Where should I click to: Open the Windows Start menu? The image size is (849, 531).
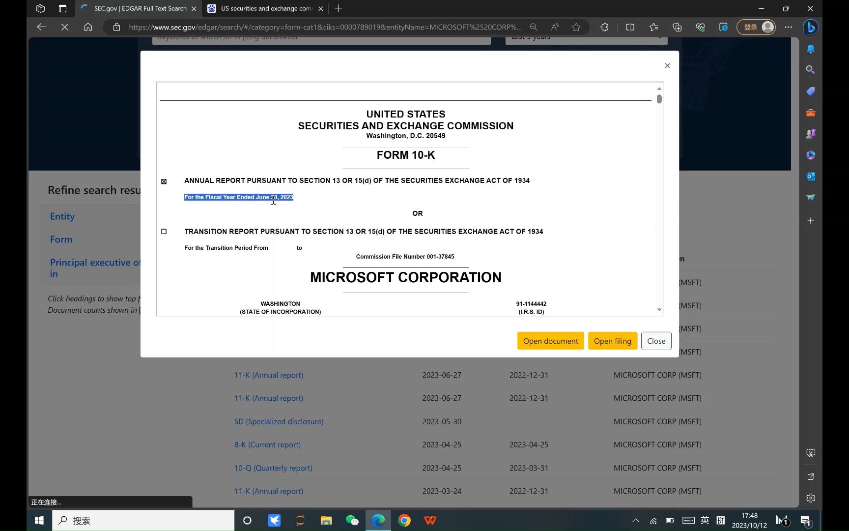39,520
